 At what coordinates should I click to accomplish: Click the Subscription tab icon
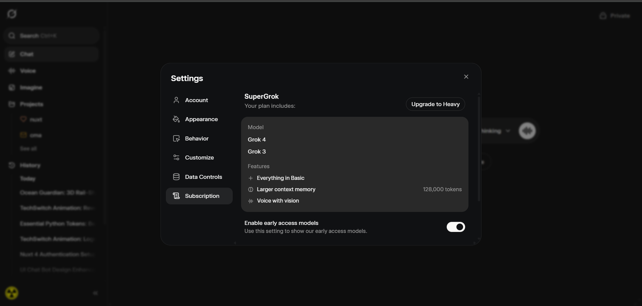[x=176, y=196]
